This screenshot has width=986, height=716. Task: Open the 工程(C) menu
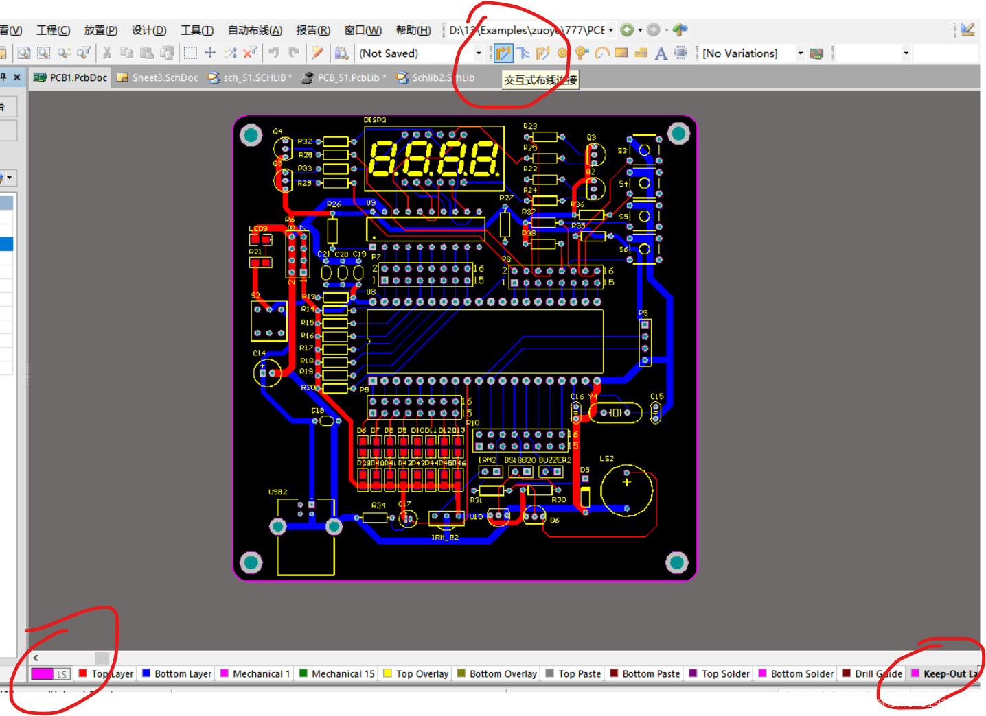53,30
